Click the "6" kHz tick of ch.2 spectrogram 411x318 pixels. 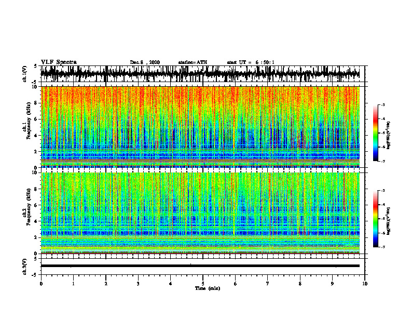(x=36, y=205)
